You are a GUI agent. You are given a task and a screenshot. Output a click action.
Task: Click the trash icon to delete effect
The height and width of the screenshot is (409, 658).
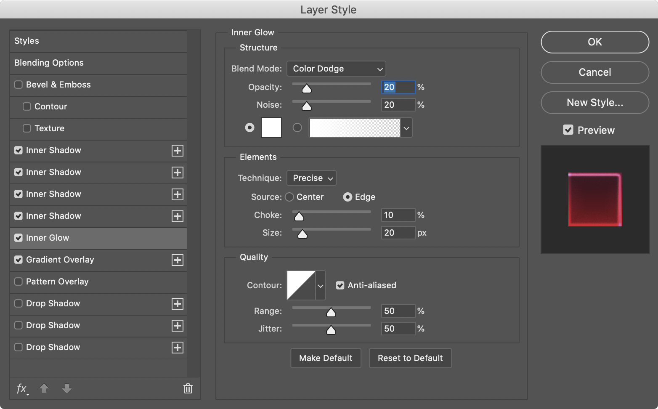click(188, 388)
